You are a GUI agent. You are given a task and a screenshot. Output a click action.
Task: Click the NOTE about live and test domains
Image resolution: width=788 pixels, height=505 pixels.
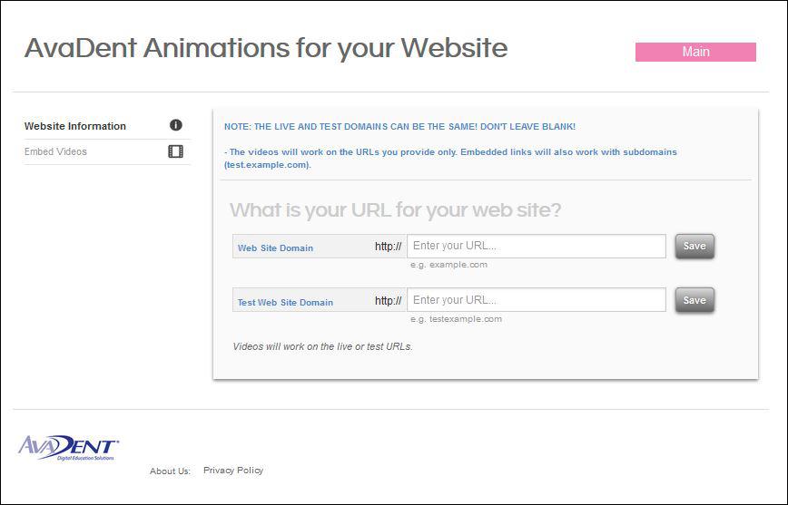point(399,127)
